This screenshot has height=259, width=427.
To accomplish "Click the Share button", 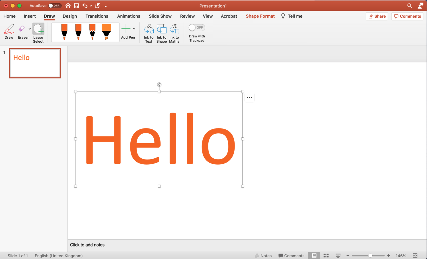I will point(377,16).
